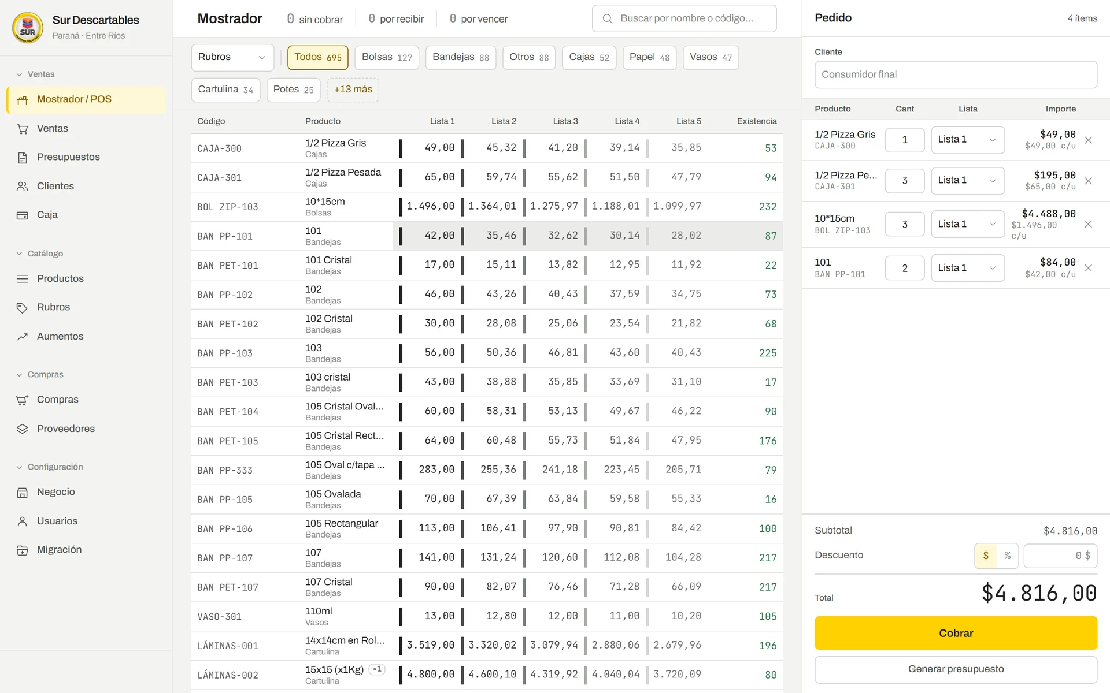Open Lista dropdown for CAJA-301 item
The height and width of the screenshot is (693, 1110).
968,181
